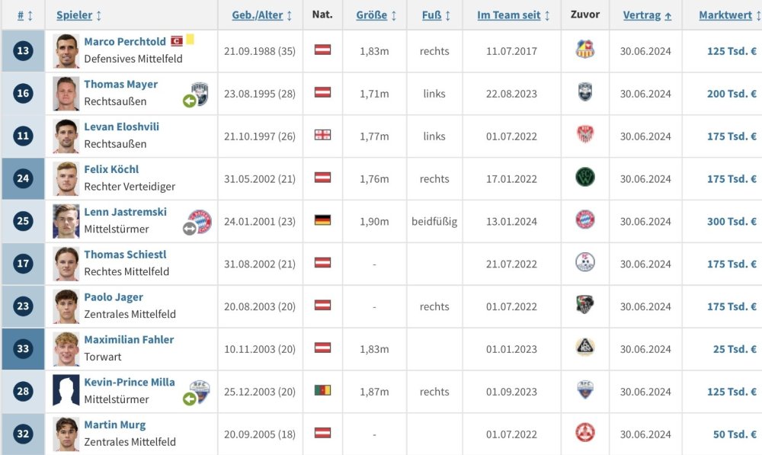Open Paolo Jager's player profile link
The image size is (762, 455).
114,297
